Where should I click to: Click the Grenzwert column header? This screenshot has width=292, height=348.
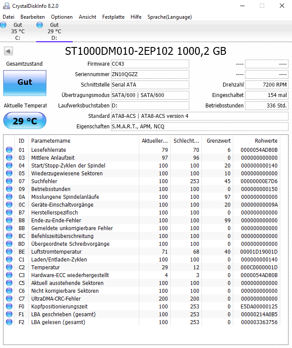point(217,141)
